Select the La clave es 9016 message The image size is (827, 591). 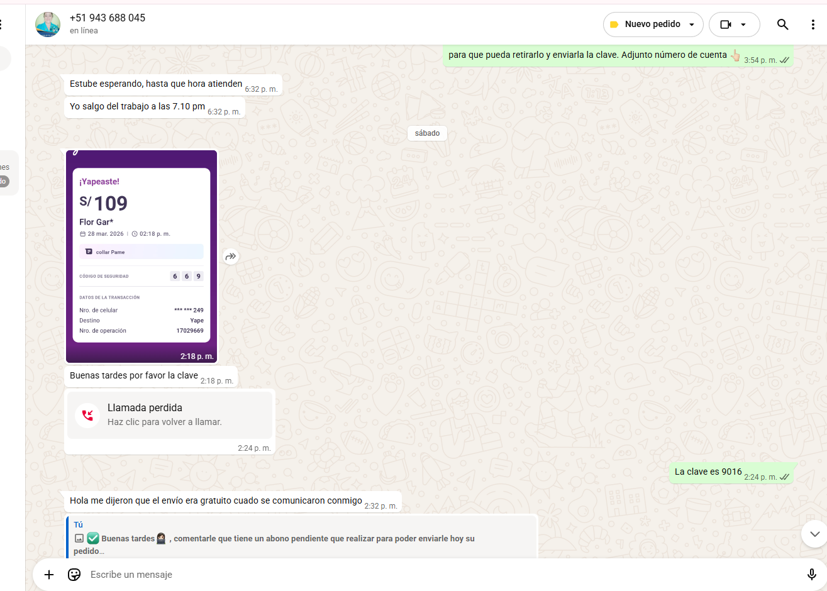click(708, 472)
